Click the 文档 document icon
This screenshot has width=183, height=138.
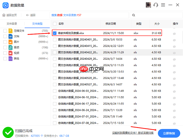tap(10, 36)
